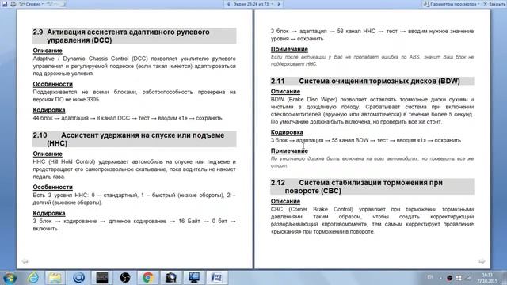The image size is (507, 285).
Task: Click the line '3 блок → адаптация → 55 канал BDW'
Action: 366,140
